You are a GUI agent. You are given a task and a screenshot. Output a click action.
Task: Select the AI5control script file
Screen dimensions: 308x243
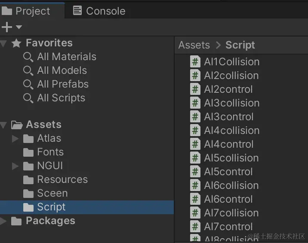coord(228,172)
